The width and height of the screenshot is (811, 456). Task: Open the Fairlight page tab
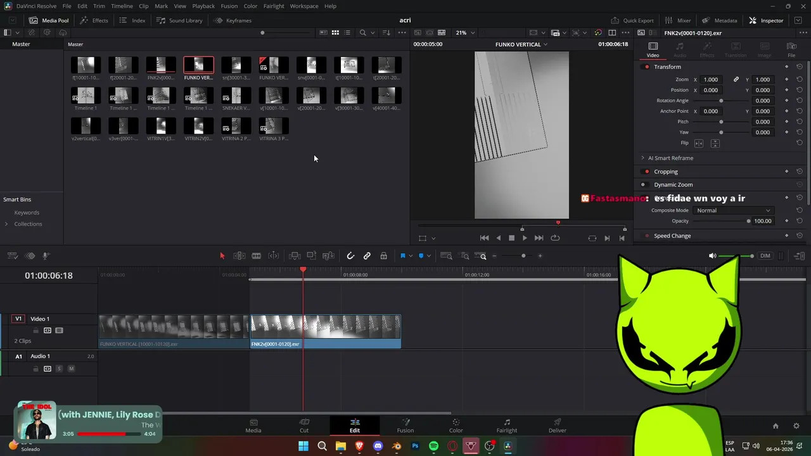(507, 426)
